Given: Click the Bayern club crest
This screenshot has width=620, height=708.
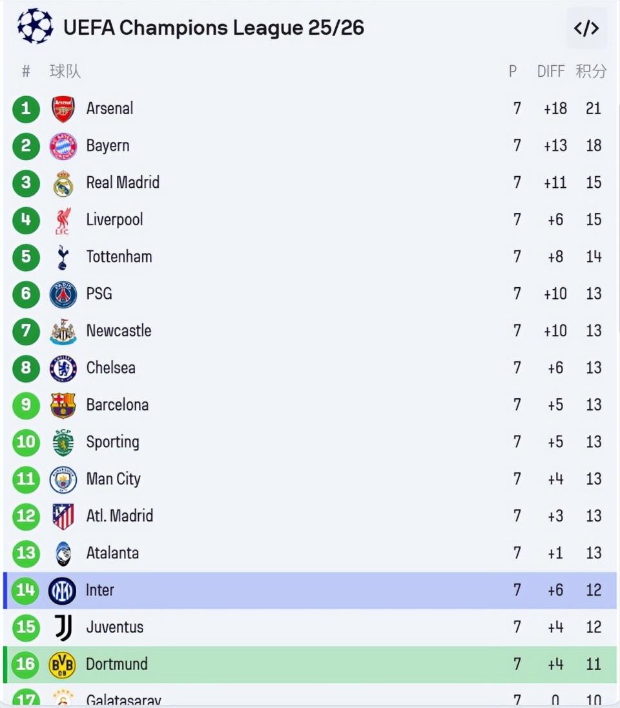Looking at the screenshot, I should tap(63, 146).
